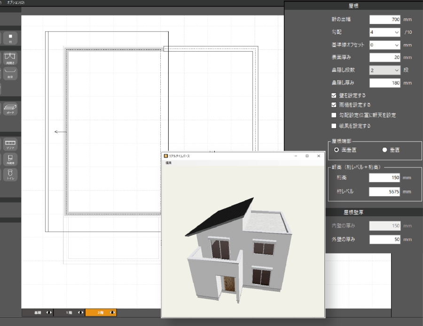Select the 冷蔵庫 refrigerator icon

(10, 159)
